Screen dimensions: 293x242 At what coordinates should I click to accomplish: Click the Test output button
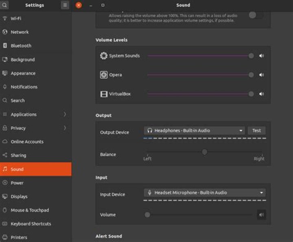256,130
